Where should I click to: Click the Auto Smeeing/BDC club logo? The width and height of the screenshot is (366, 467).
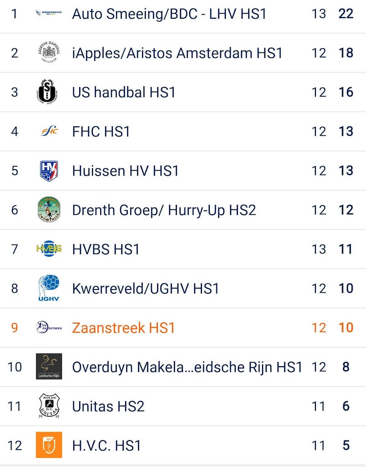pos(49,14)
